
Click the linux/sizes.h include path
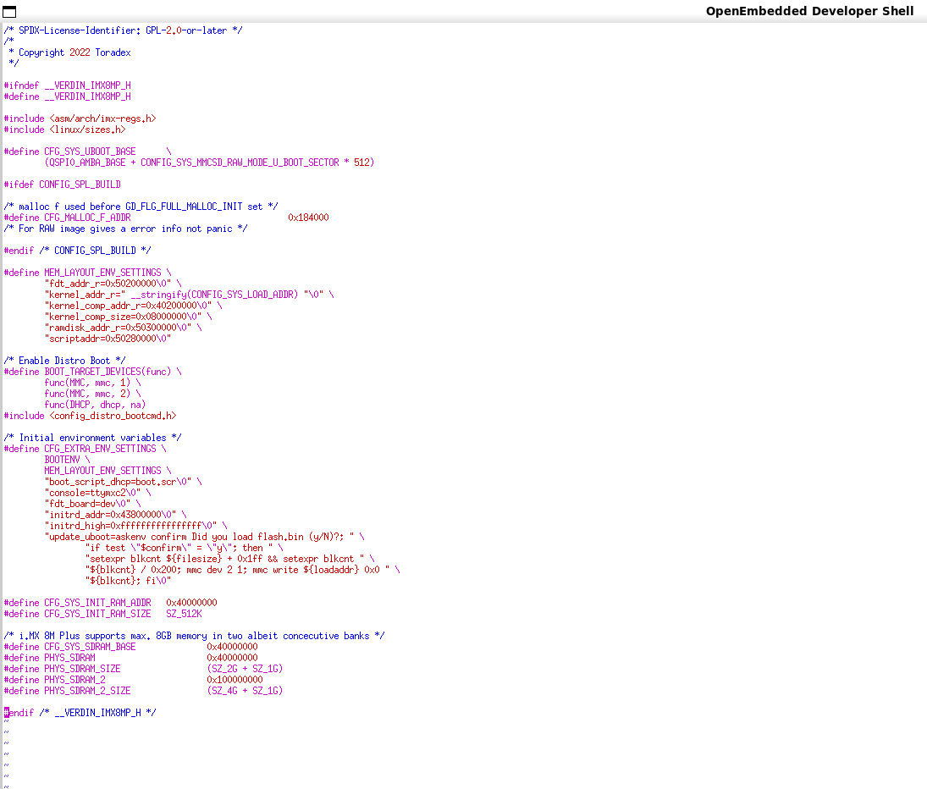(87, 130)
